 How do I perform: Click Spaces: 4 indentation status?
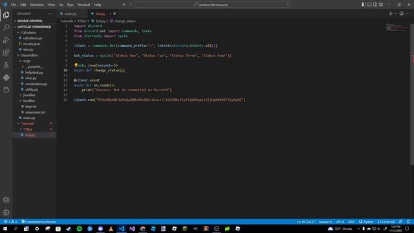(x=325, y=221)
